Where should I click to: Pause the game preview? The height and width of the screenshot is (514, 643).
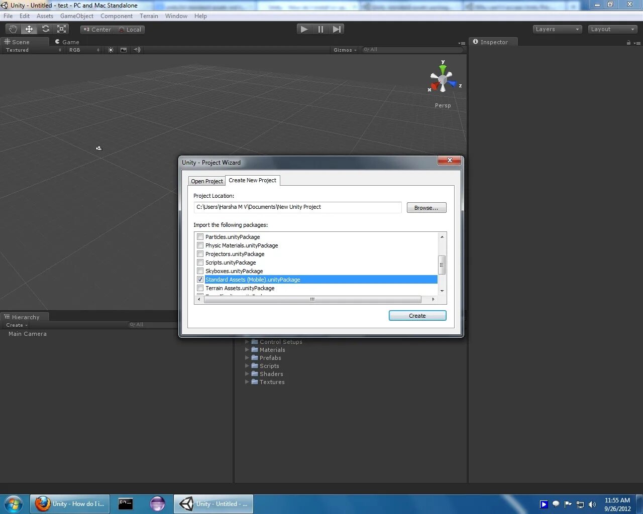point(320,29)
